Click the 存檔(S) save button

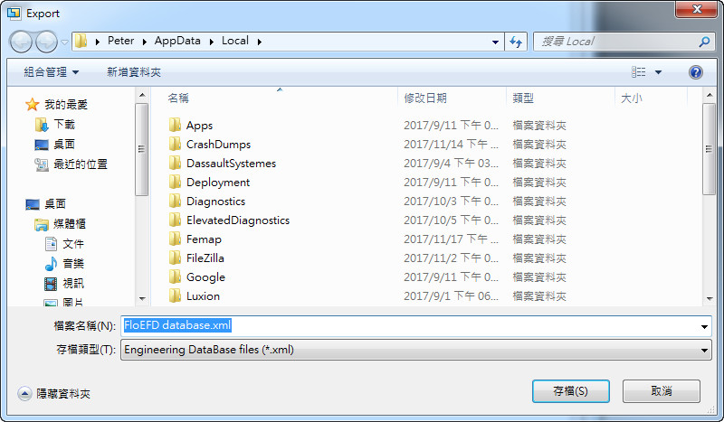pos(570,391)
